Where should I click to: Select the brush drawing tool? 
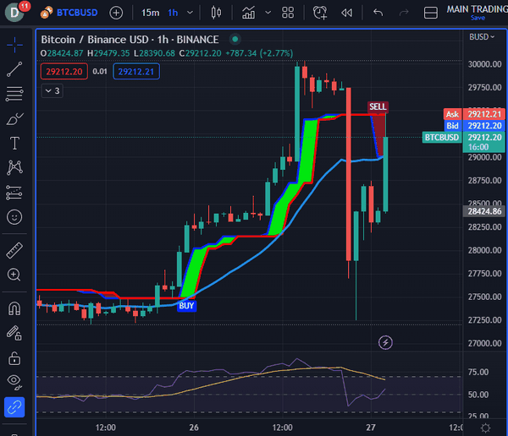pyautogui.click(x=14, y=118)
